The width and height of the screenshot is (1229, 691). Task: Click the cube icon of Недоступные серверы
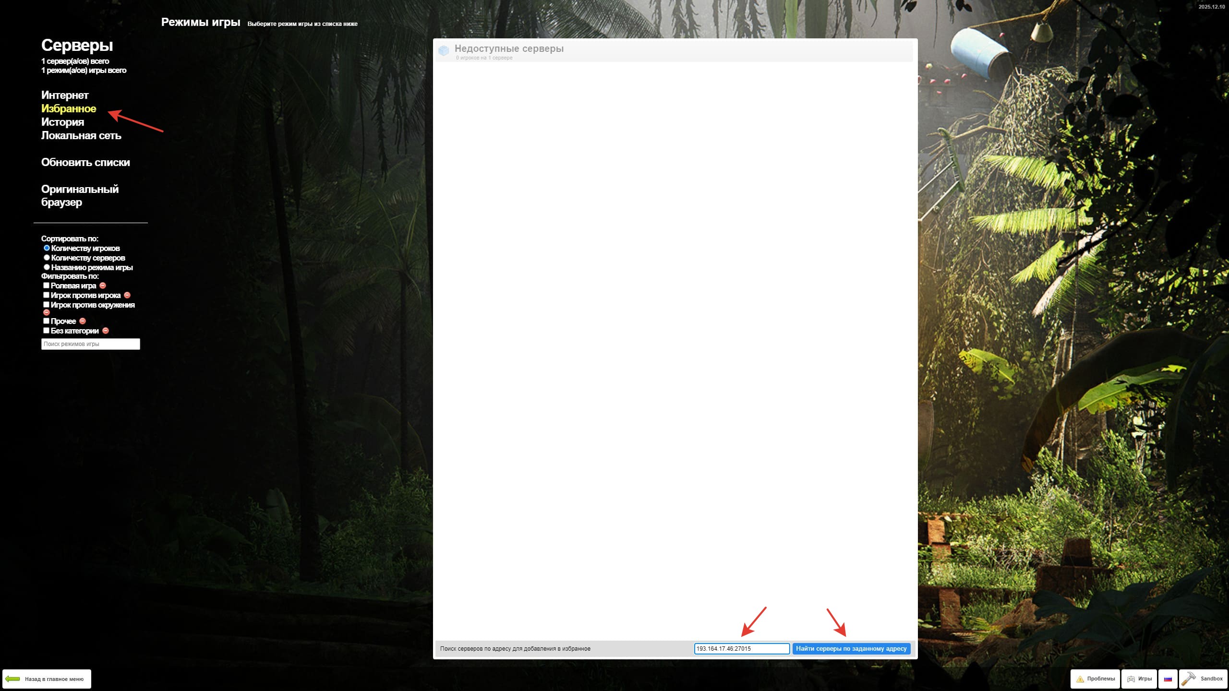[444, 50]
